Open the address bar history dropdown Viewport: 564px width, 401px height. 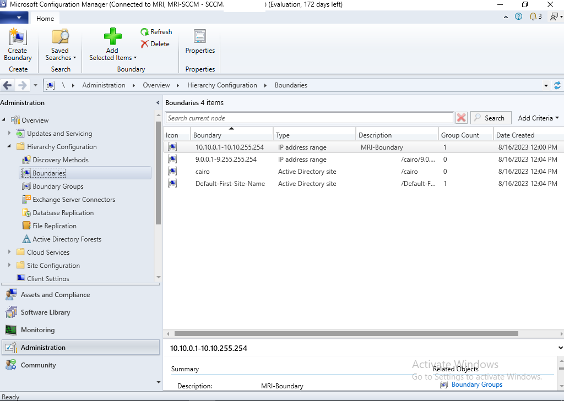[x=546, y=86]
